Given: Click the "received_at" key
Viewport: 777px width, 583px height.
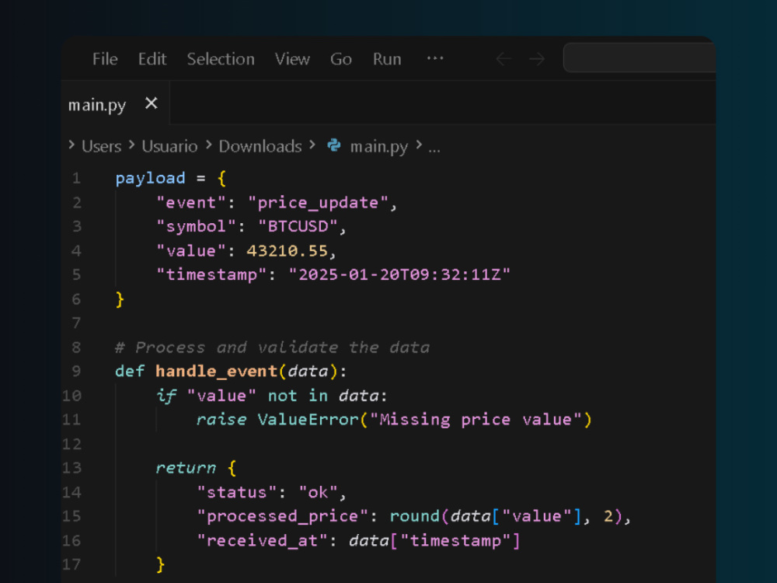Looking at the screenshot, I should coord(262,540).
